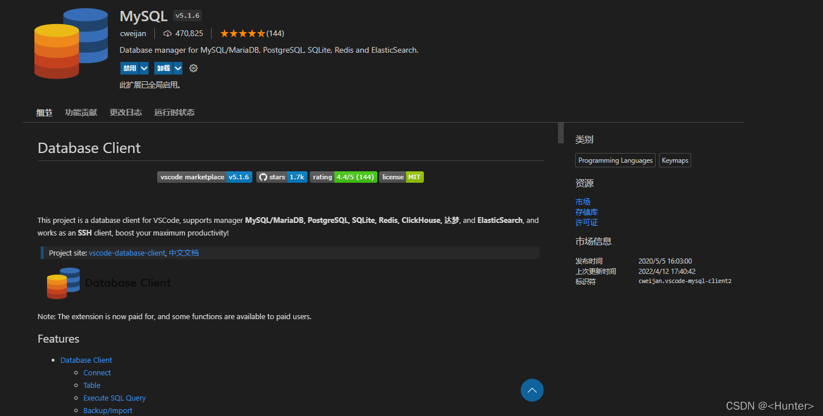The height and width of the screenshot is (416, 823).
Task: Click the 禁用 (Disable) button
Action: point(130,68)
